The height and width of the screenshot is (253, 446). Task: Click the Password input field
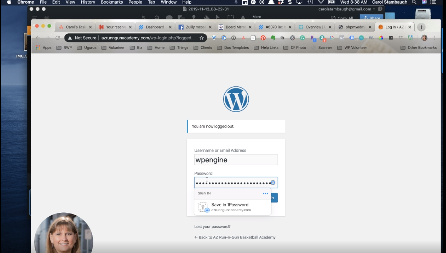236,183
